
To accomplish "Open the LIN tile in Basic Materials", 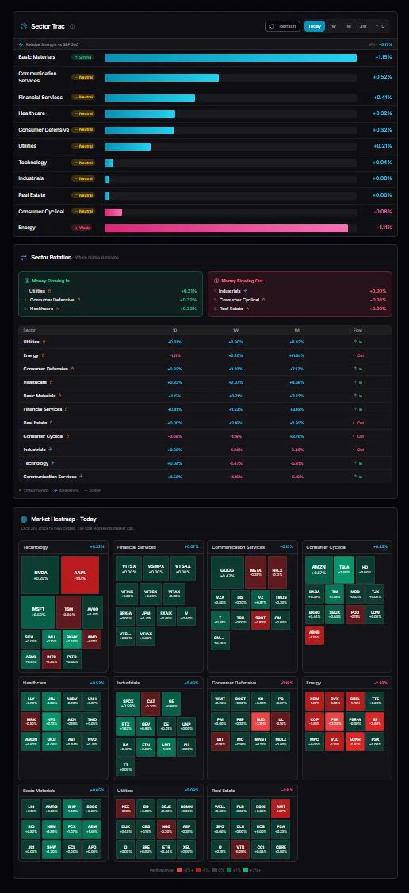I will (31, 809).
